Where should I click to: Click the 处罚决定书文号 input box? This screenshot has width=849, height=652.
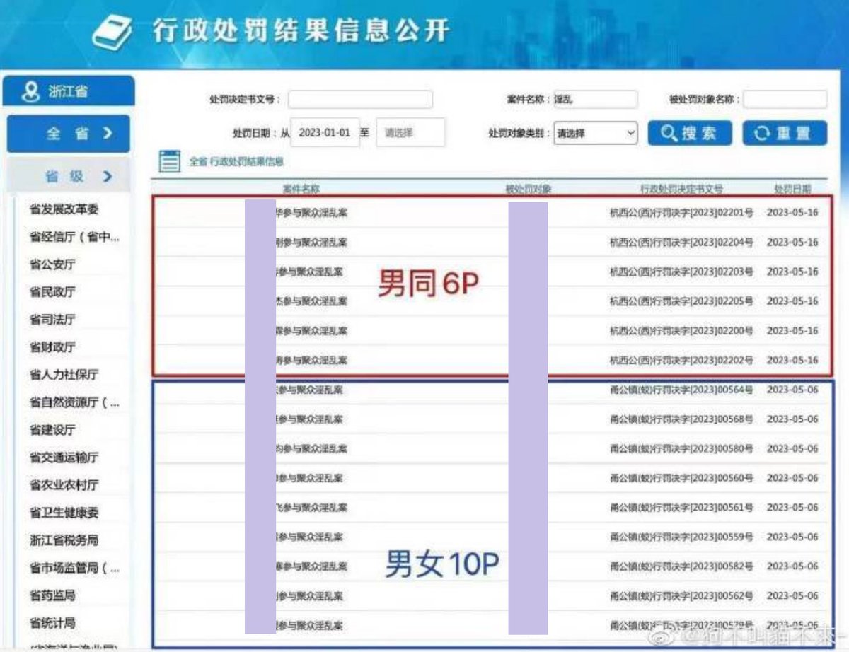(361, 99)
